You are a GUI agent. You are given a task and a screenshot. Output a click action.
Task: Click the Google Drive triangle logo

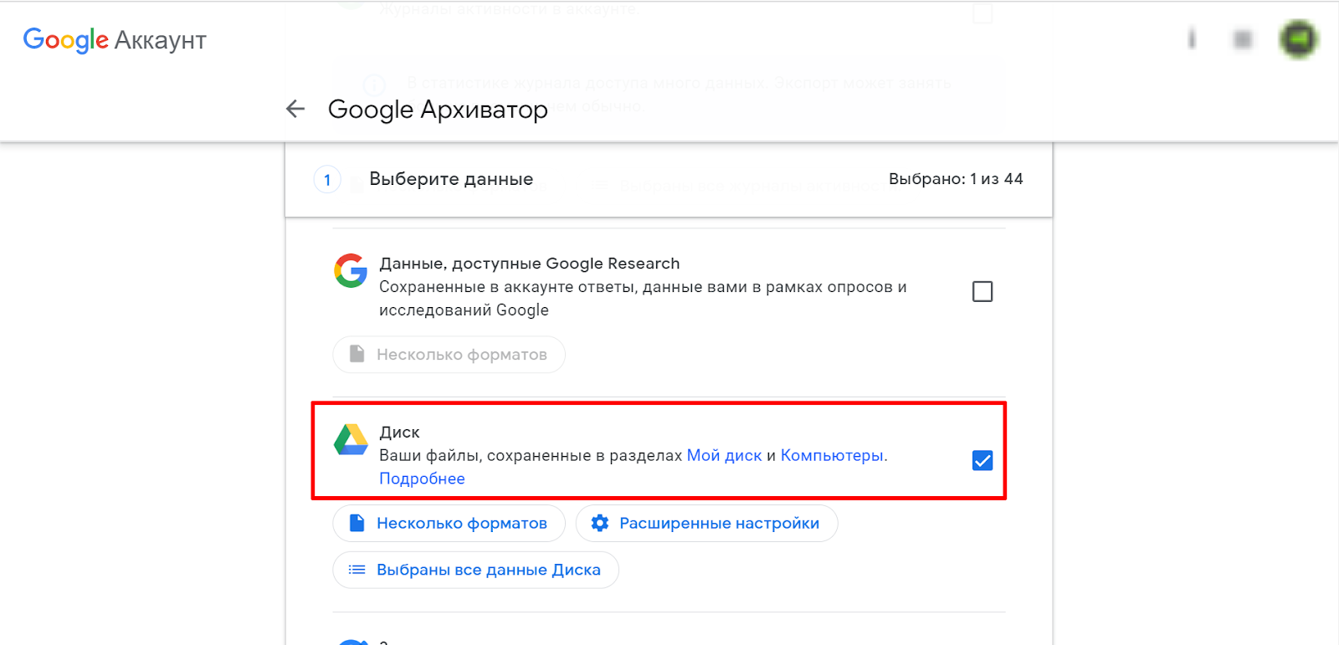click(351, 440)
